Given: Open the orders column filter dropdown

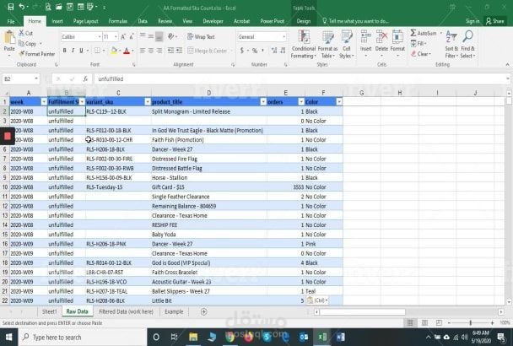Looking at the screenshot, I should pos(301,102).
